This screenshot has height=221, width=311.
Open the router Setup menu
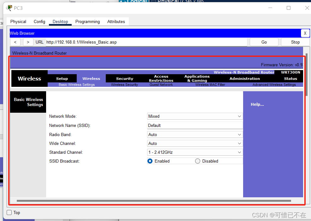[x=62, y=79]
